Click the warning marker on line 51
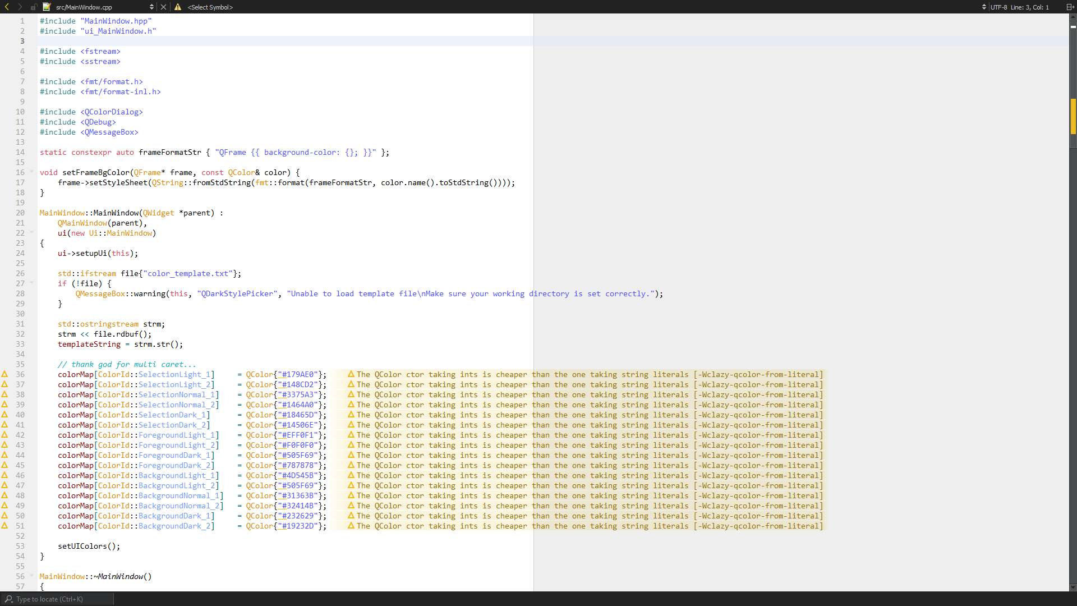 pos(4,525)
